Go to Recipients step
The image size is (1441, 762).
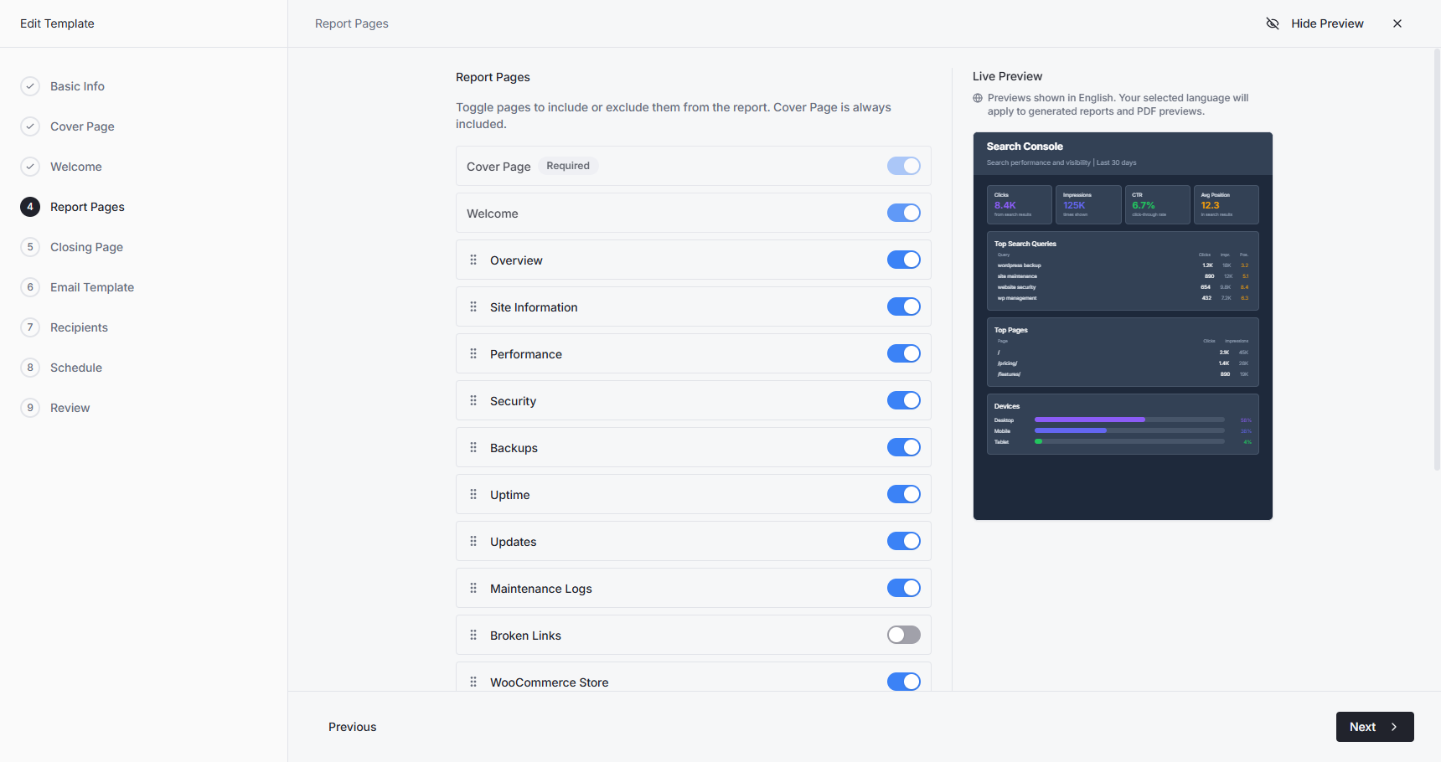(x=79, y=327)
